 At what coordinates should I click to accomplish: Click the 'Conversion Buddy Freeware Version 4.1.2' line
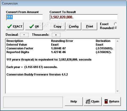37,74
